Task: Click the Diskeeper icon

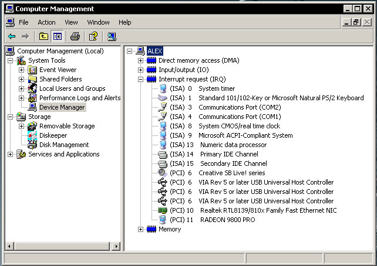Action: click(32, 135)
